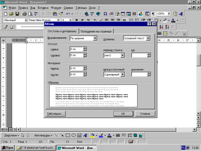Click the RU language indicator in tray
The width and height of the screenshot is (201, 151).
[x=183, y=148]
